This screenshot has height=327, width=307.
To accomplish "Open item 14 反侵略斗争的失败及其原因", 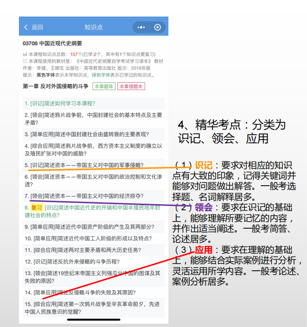I will coord(94,293).
